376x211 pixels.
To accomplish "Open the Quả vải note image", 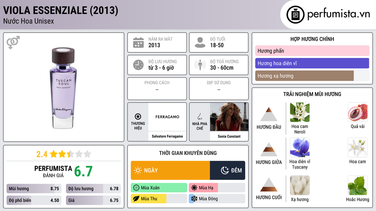I will [x=358, y=112].
